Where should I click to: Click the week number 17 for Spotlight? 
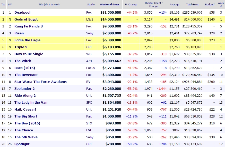pyautogui.click(x=221, y=144)
